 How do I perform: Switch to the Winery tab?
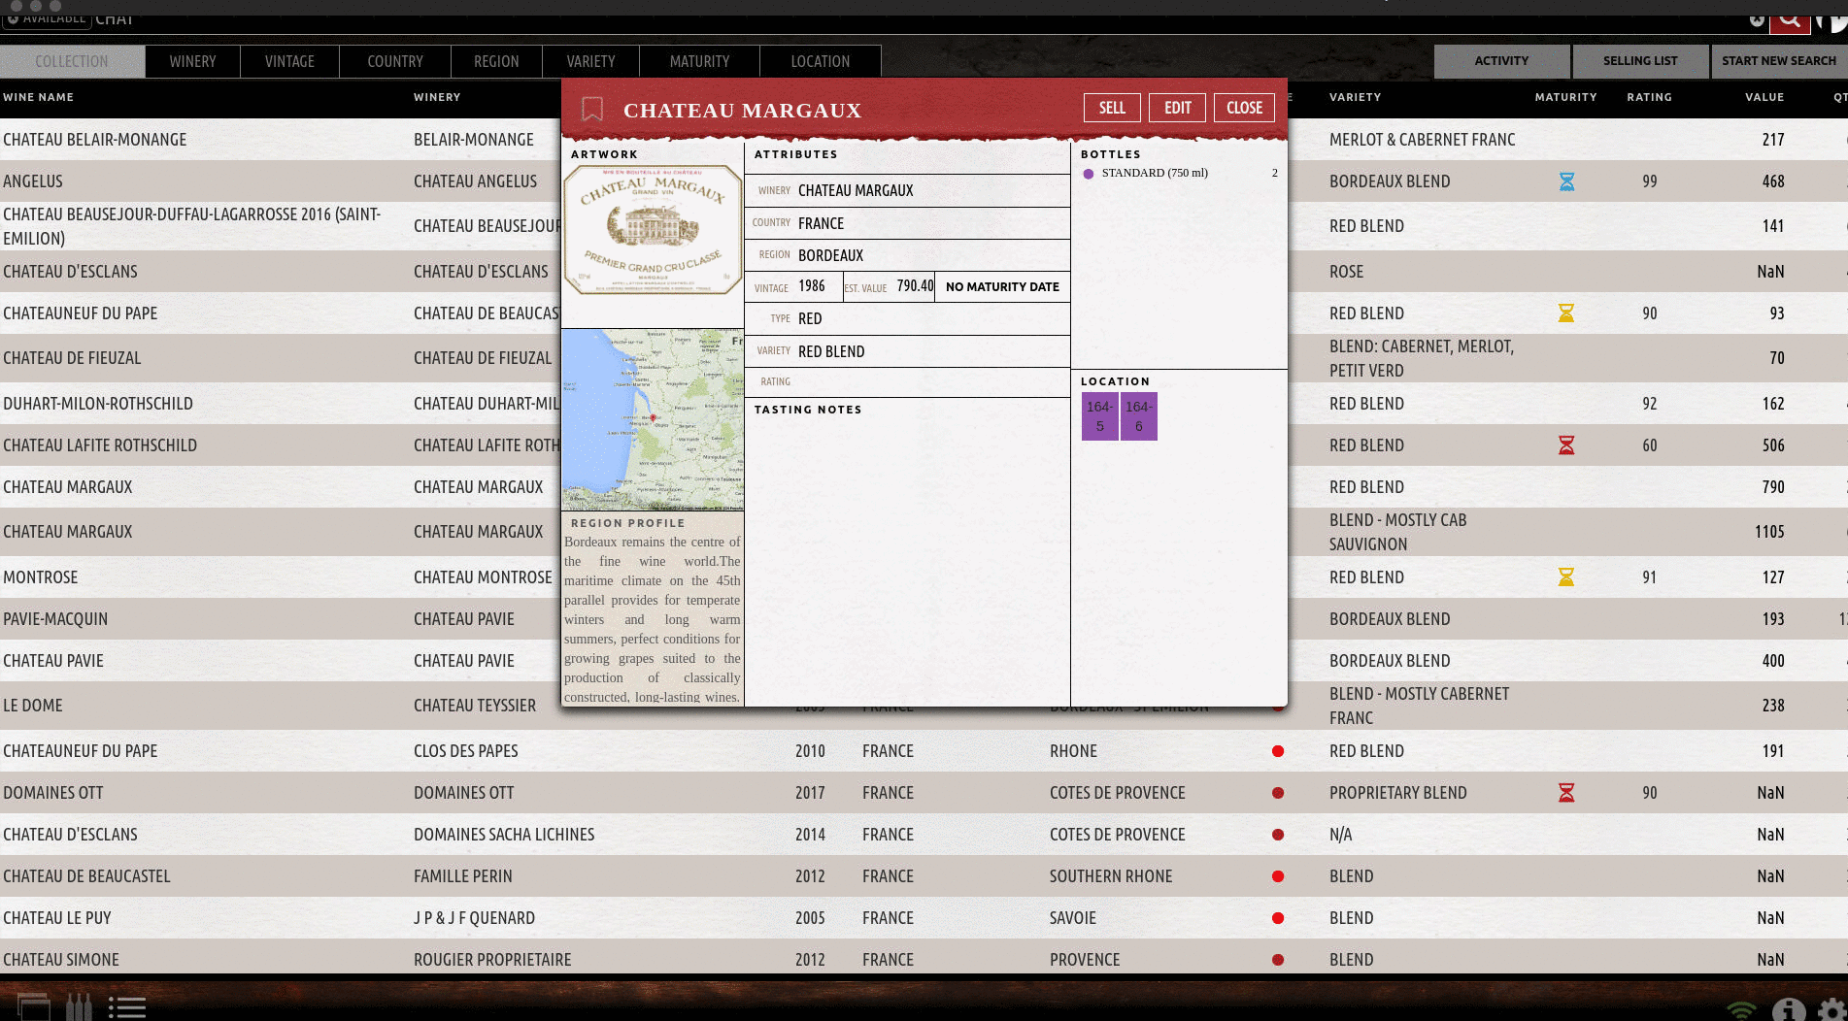point(192,61)
